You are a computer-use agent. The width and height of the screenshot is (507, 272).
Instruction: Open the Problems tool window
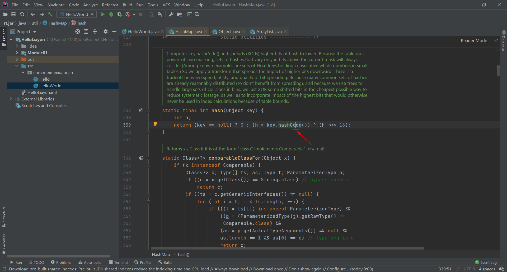tap(61, 262)
